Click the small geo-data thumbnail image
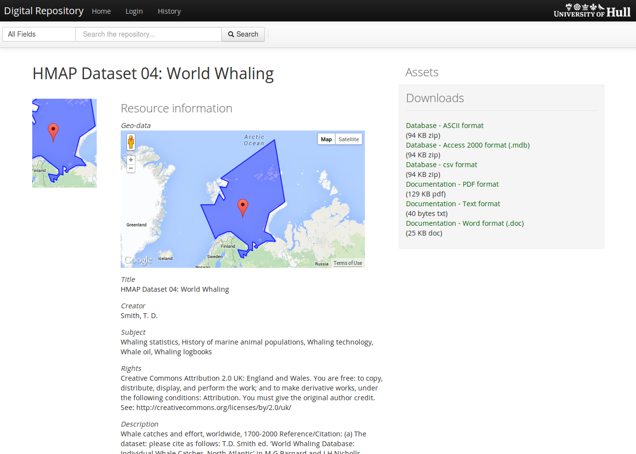 coord(64,143)
